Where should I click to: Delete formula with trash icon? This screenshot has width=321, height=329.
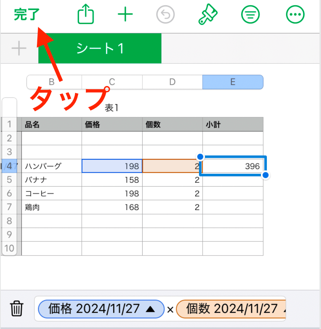click(x=16, y=308)
